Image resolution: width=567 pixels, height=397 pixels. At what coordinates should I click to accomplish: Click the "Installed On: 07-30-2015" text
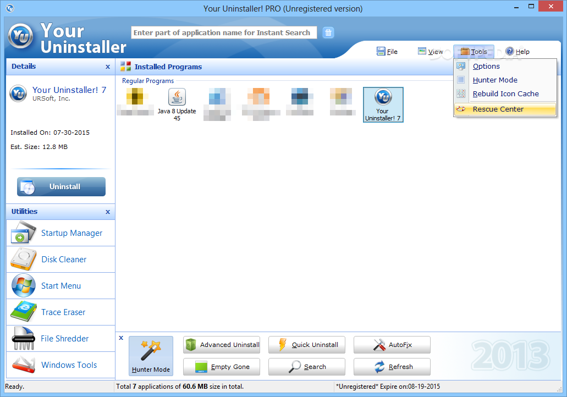coord(50,133)
